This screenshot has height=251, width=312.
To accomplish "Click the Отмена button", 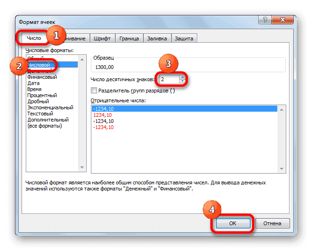I will pyautogui.click(x=272, y=223).
